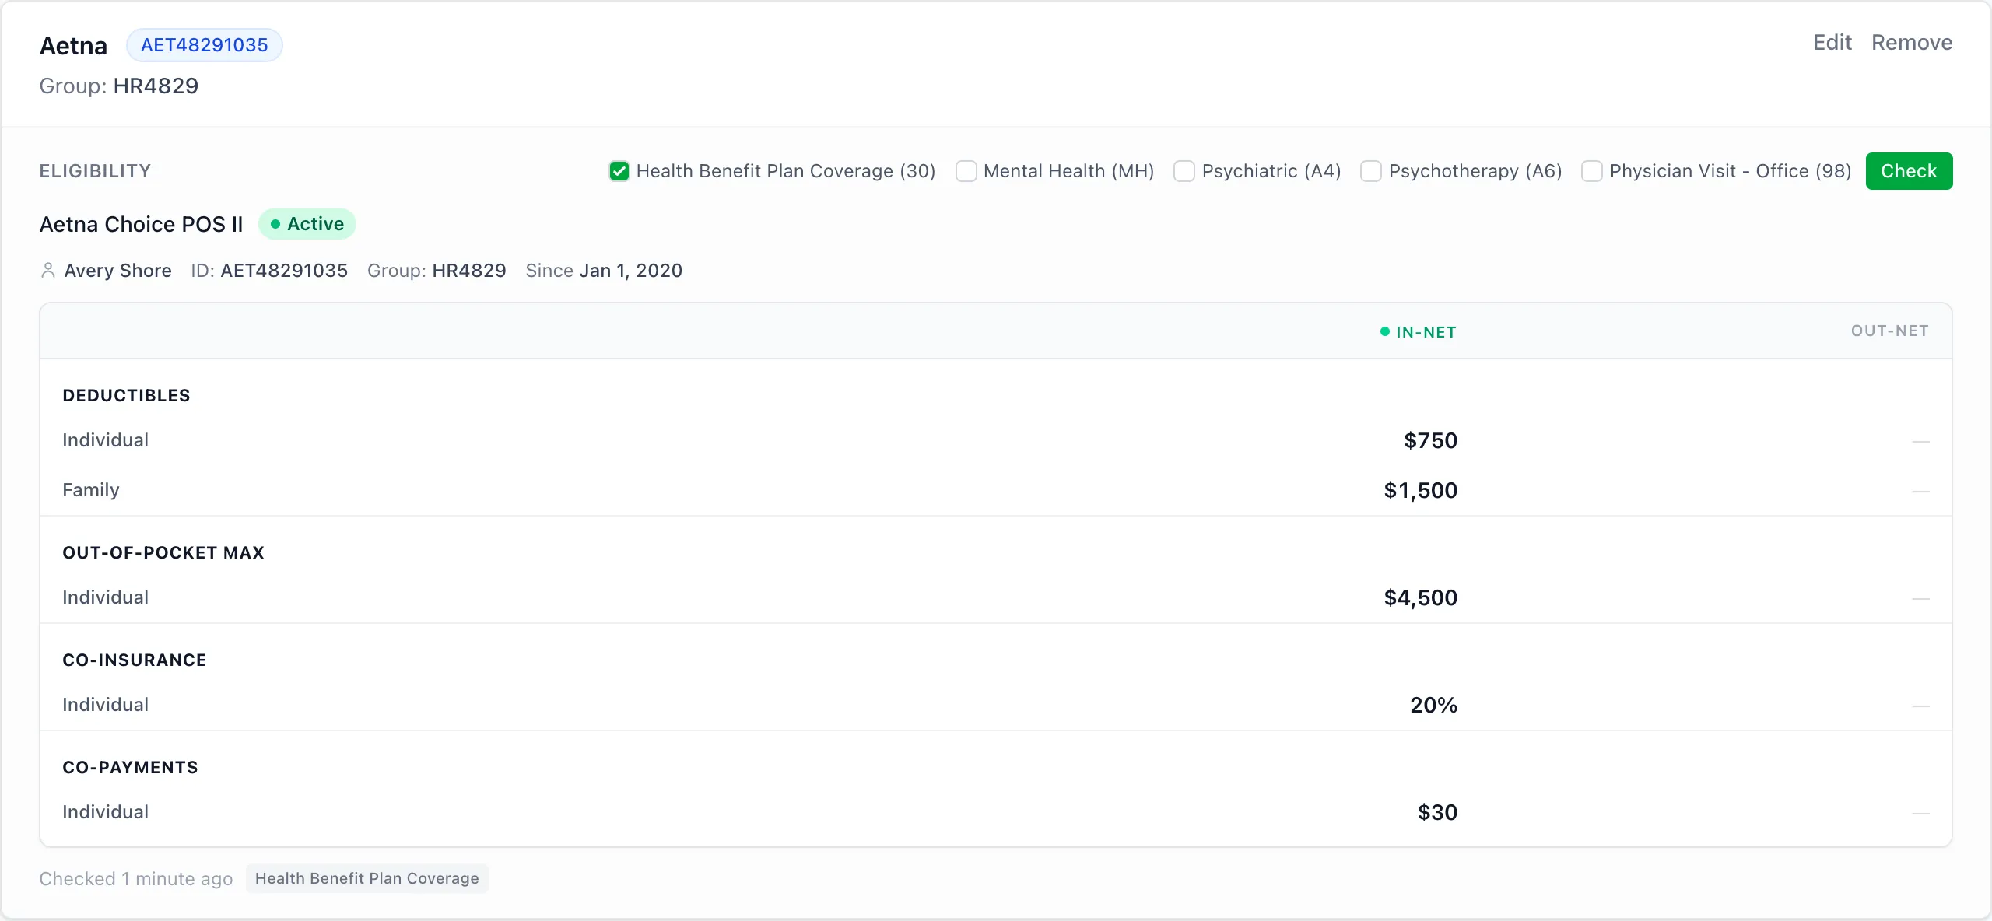Check the Psychiatric (A4) option
Viewport: 1992px width, 921px height.
tap(1184, 171)
